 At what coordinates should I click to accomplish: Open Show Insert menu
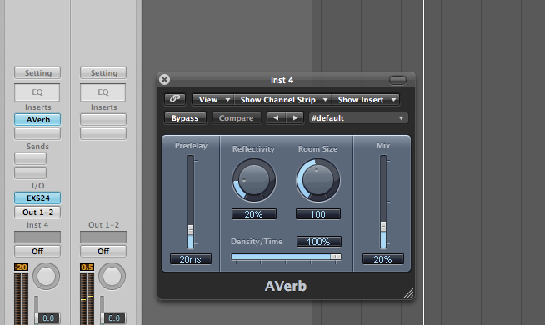click(x=366, y=100)
